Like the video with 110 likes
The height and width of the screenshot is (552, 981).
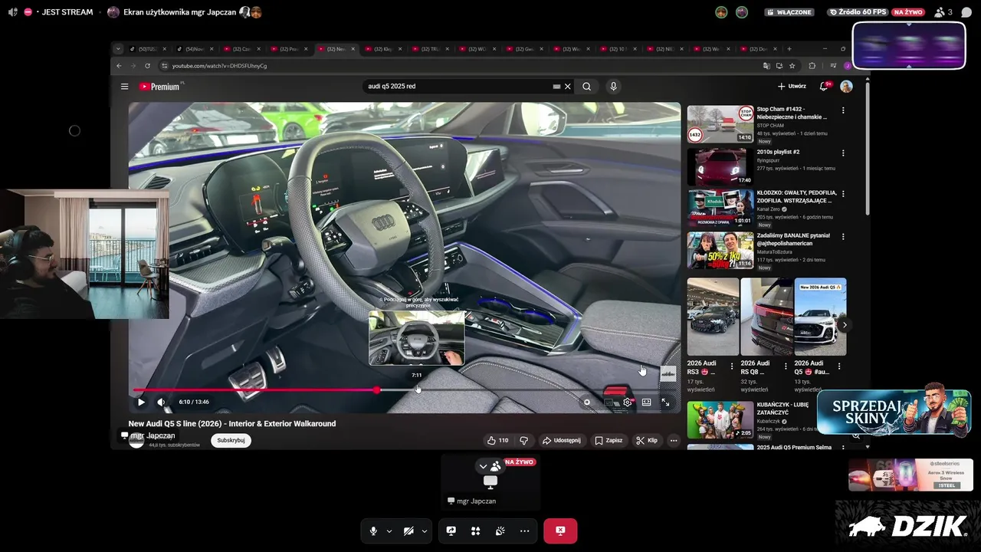pos(498,440)
